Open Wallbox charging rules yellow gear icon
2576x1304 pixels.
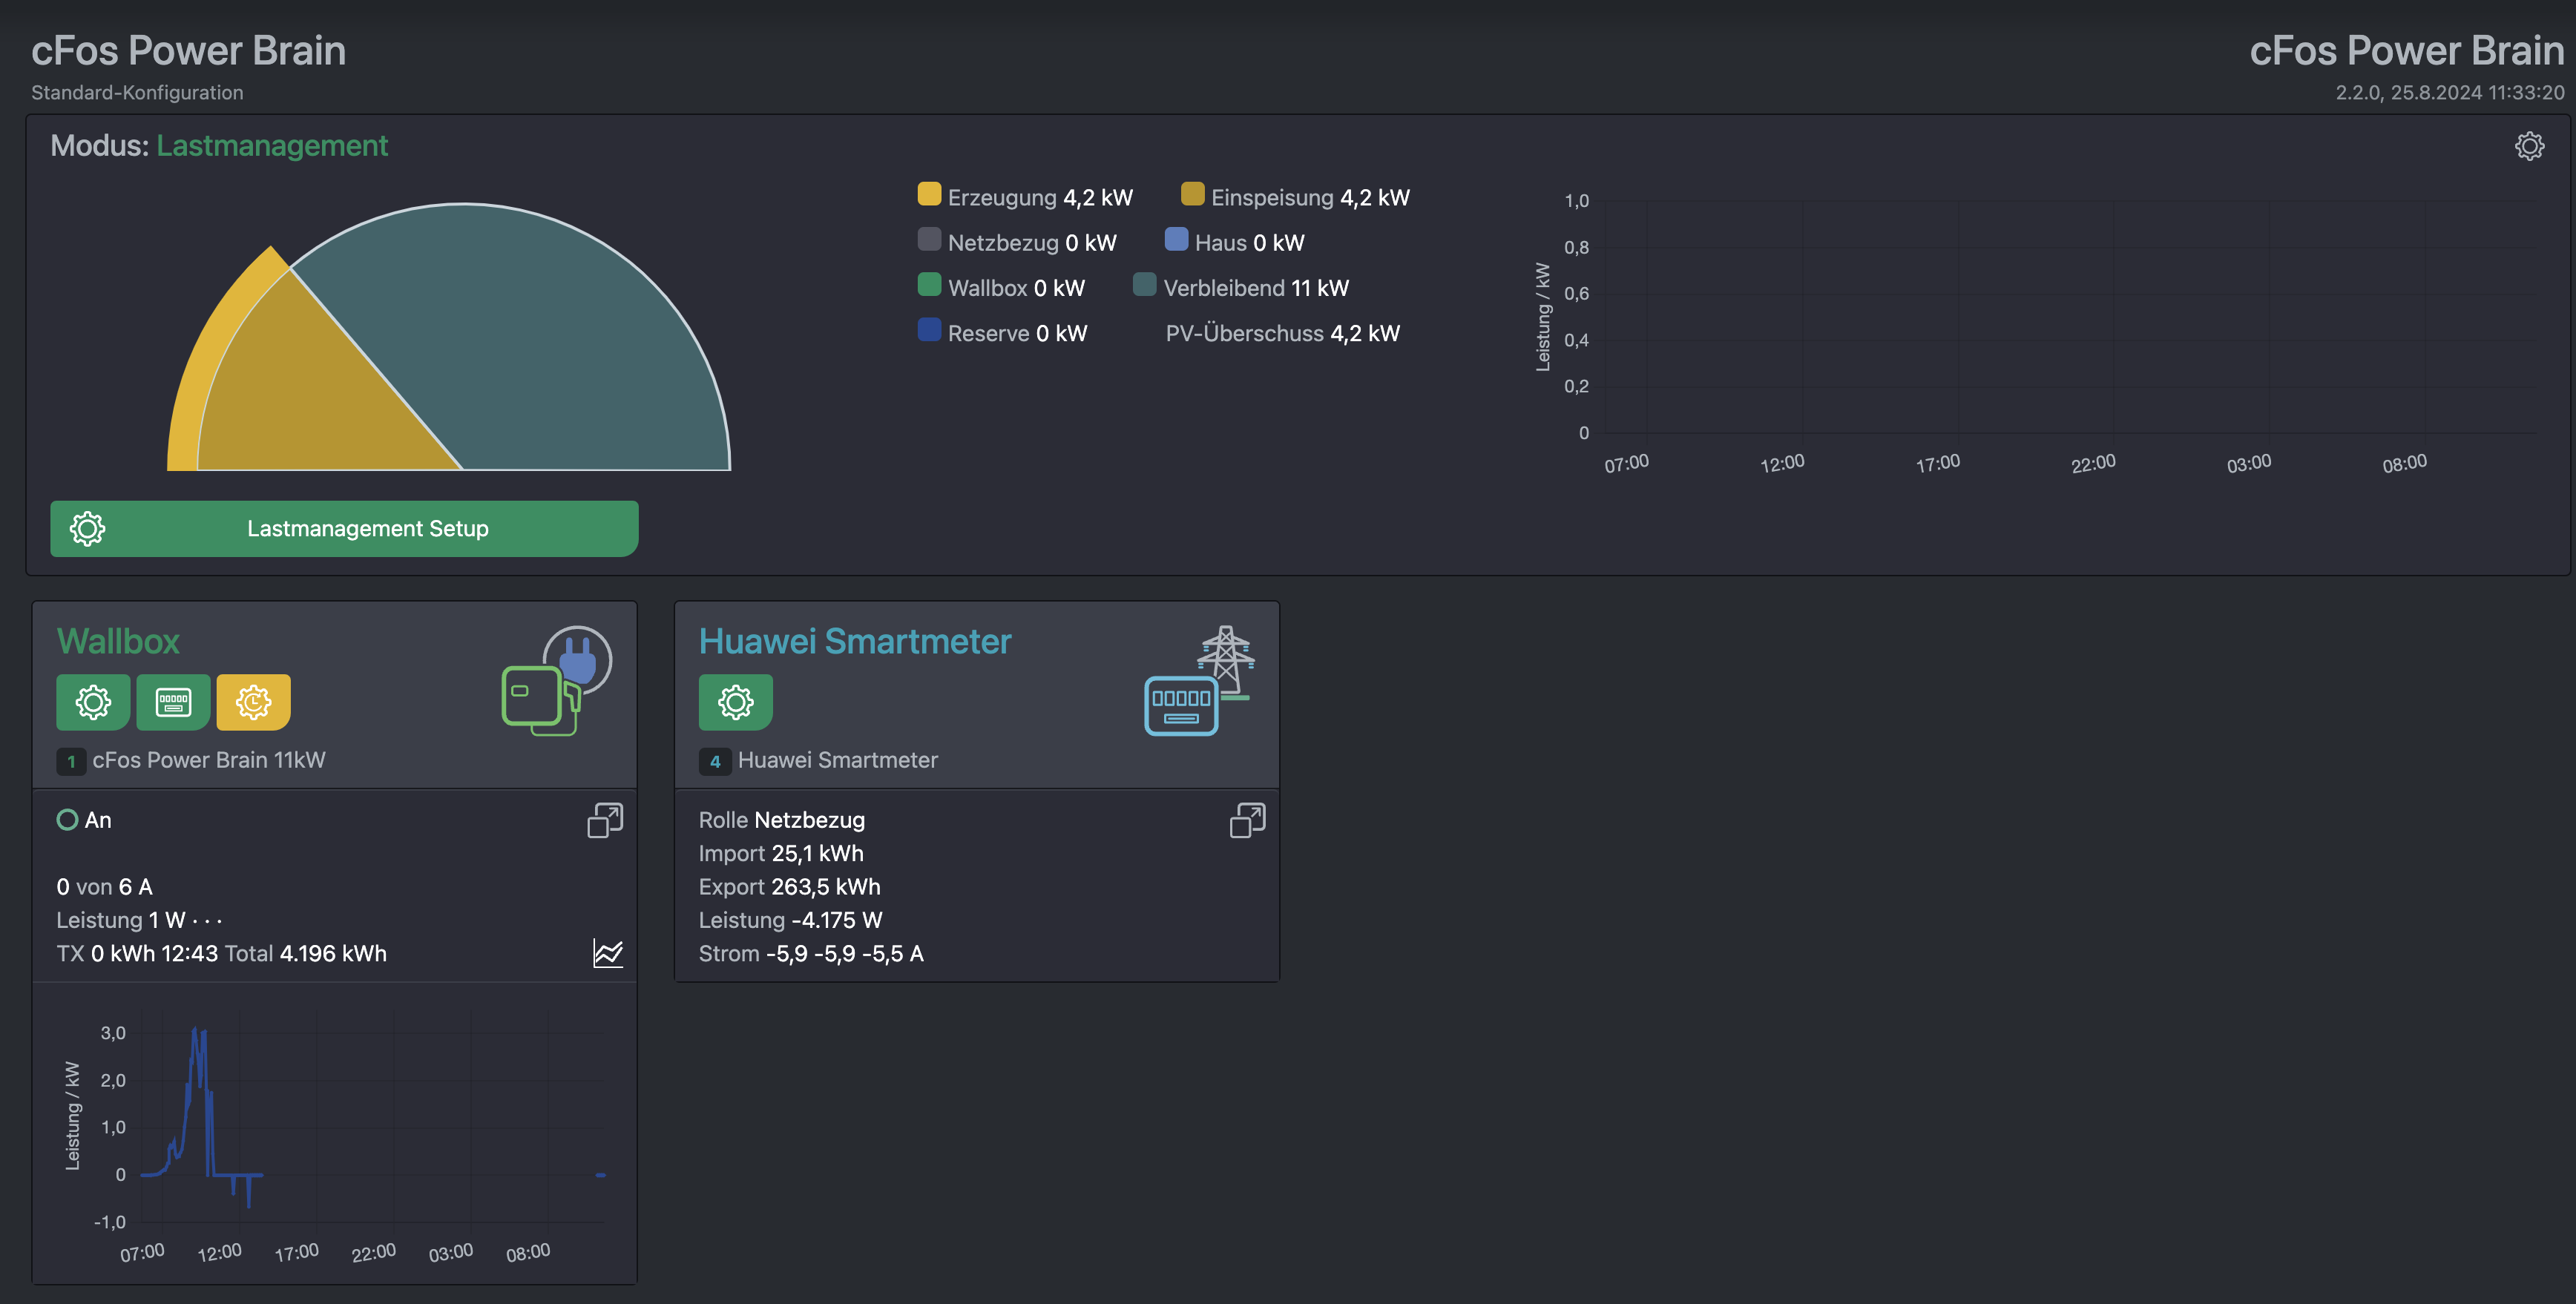point(253,702)
